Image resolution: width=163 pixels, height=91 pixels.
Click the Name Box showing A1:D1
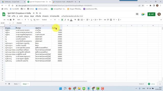(x=5, y=23)
